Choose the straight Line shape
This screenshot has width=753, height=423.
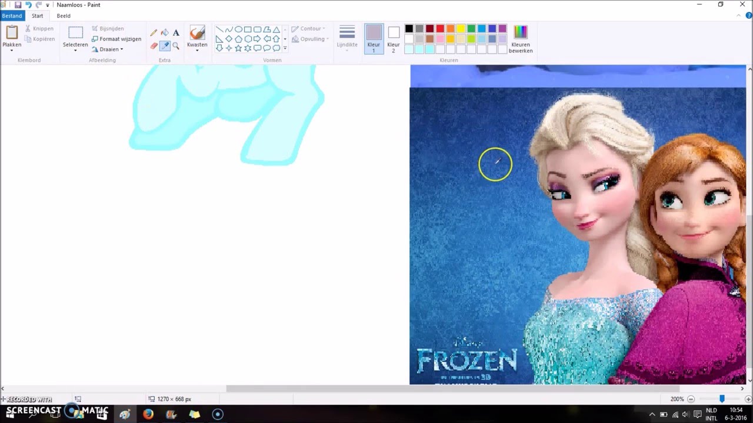pyautogui.click(x=219, y=29)
